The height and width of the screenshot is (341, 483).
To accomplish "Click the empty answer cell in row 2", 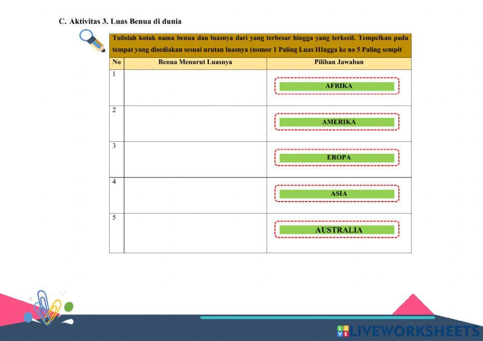I will tap(195, 123).
